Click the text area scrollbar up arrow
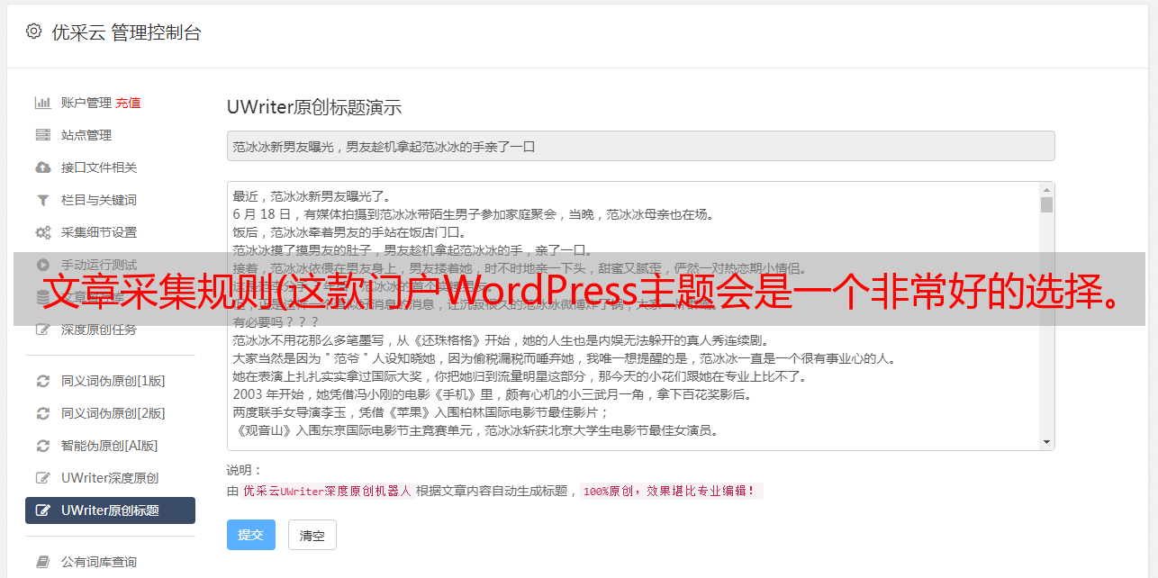The image size is (1158, 578). coord(1046,190)
